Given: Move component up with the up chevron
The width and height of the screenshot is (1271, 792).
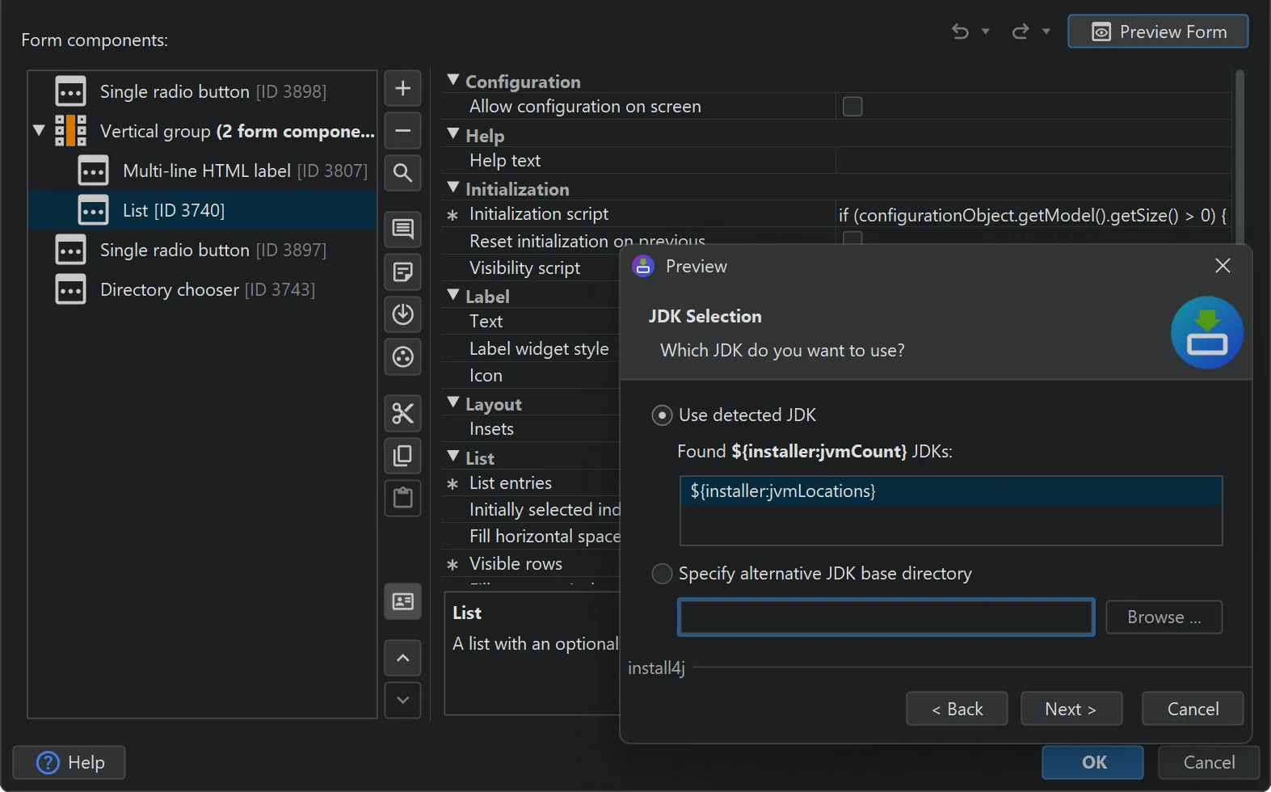Looking at the screenshot, I should [402, 658].
